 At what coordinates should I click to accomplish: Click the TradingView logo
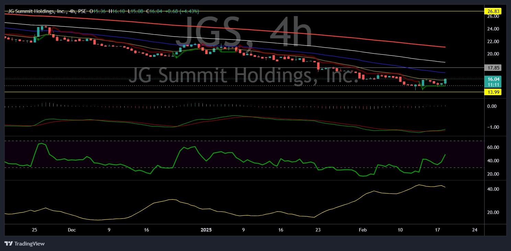click(9, 244)
